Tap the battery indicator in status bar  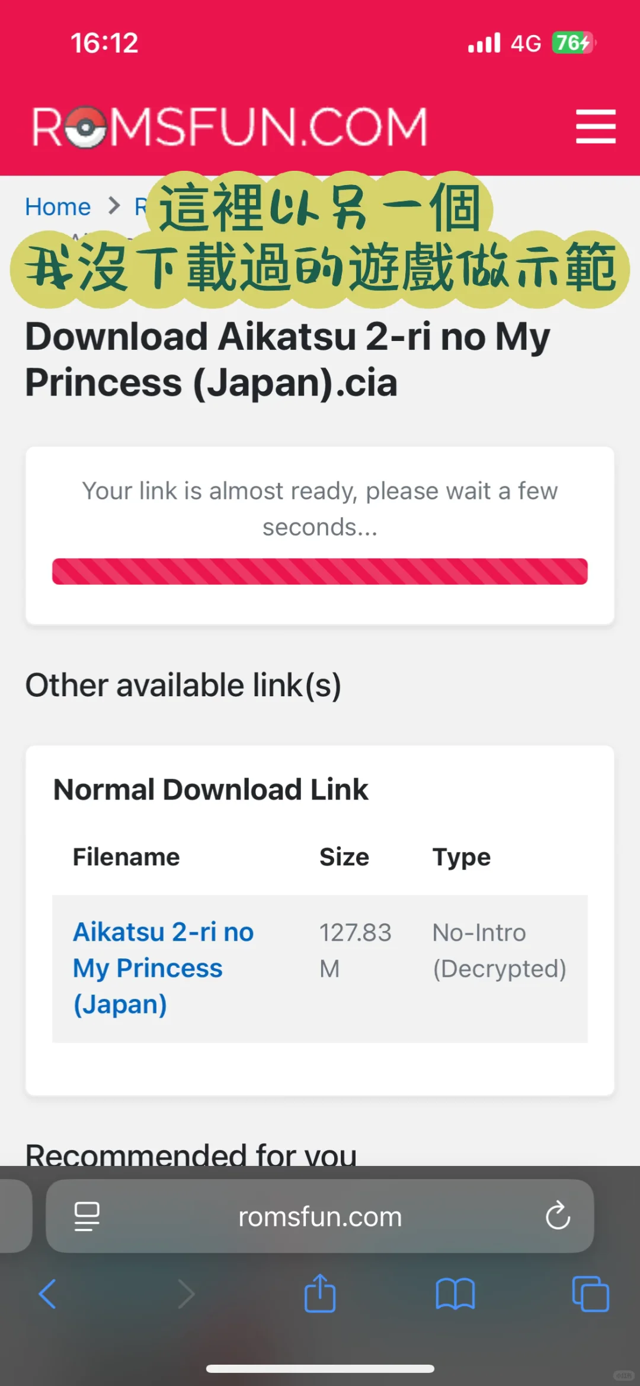(x=572, y=43)
